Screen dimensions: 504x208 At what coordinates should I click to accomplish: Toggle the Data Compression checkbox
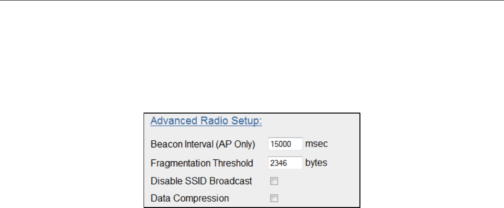[x=274, y=198]
